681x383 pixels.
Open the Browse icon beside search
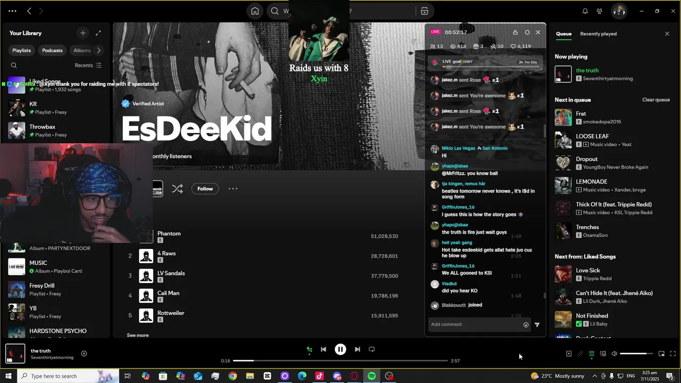click(x=424, y=11)
